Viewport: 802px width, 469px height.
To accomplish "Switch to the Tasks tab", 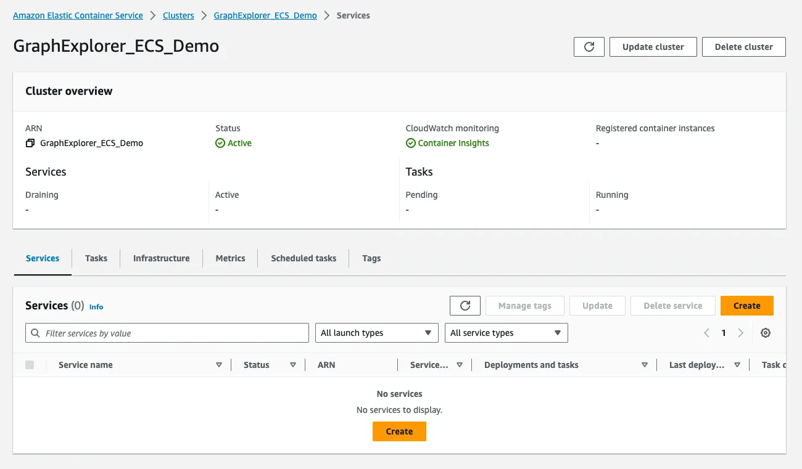I will [96, 258].
